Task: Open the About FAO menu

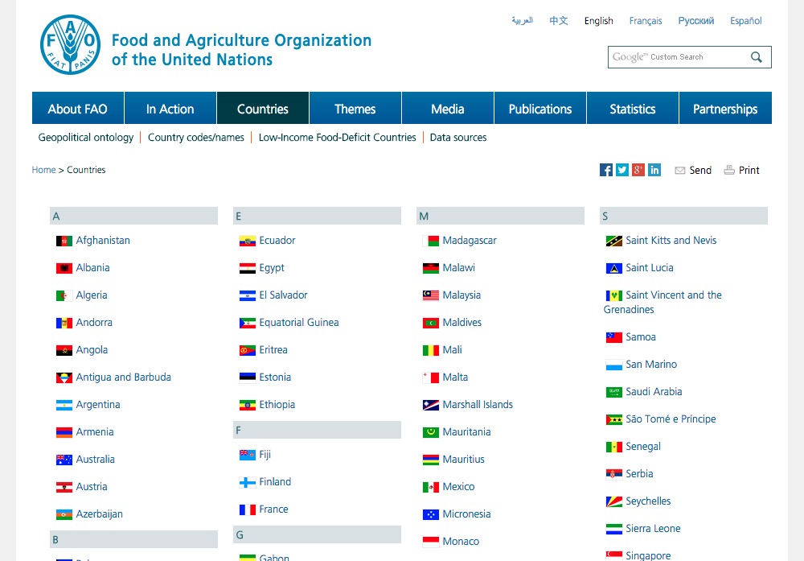Action: tap(78, 109)
